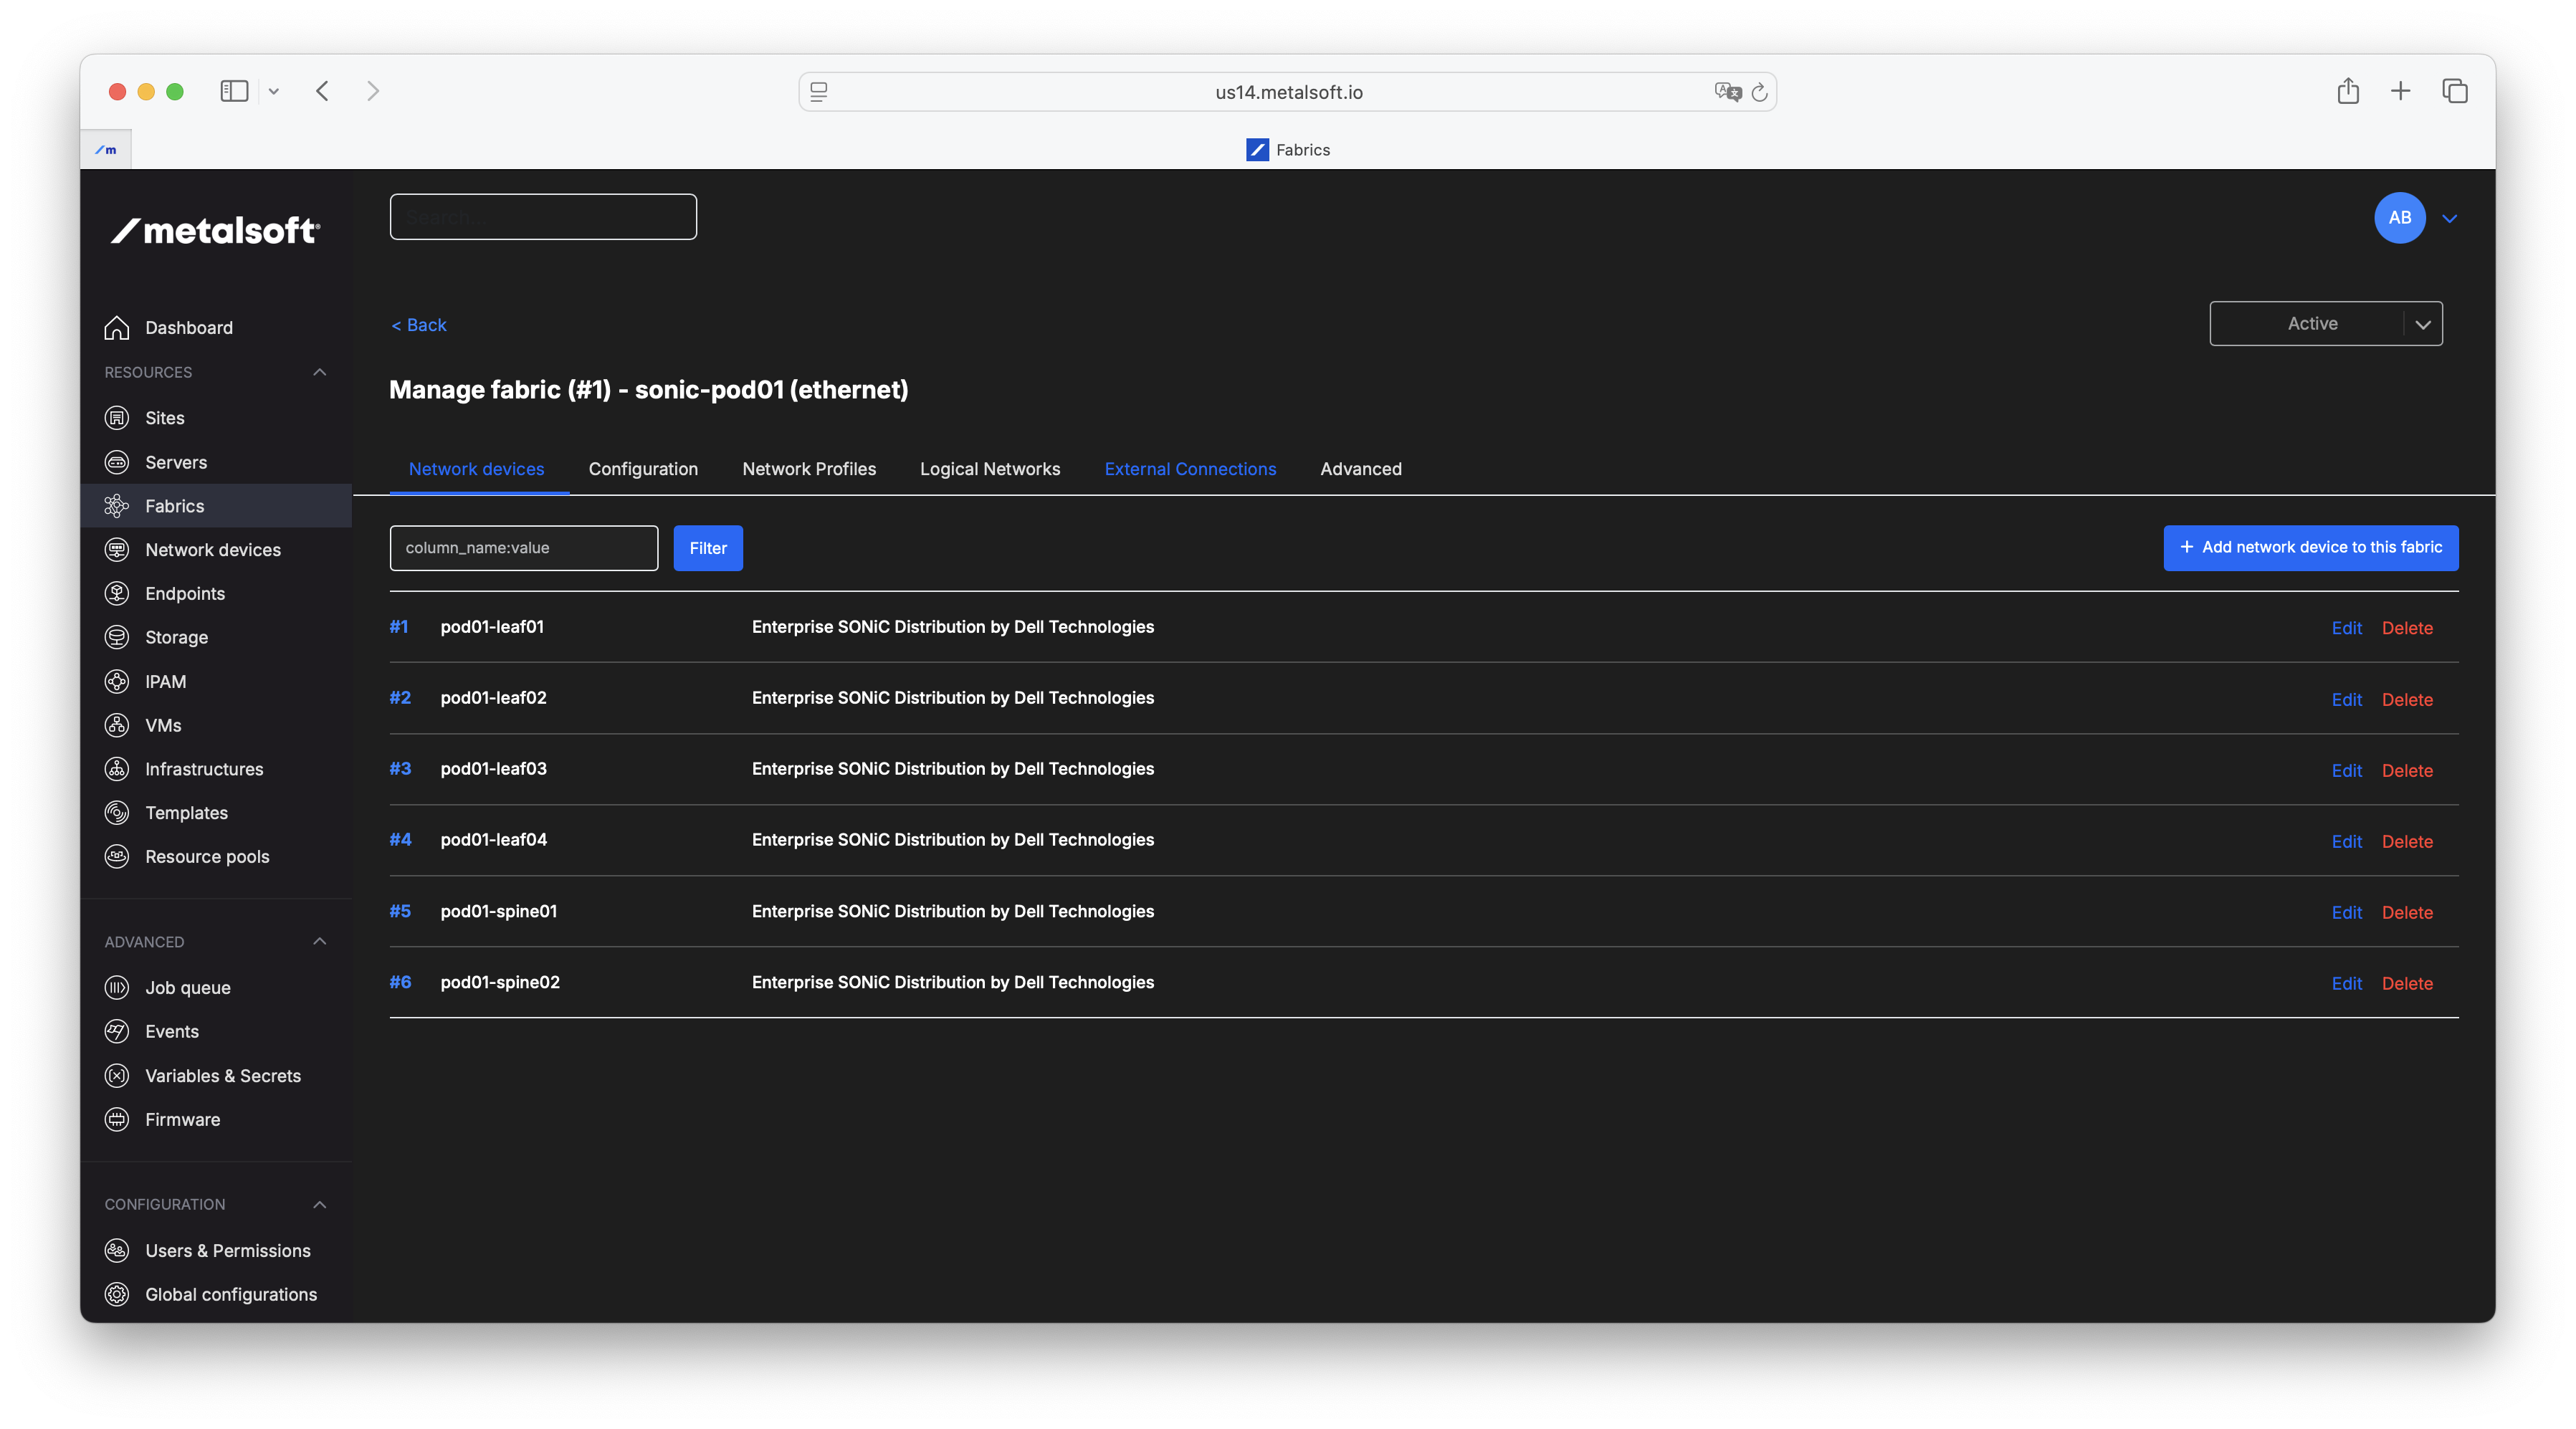Open the Job queue icon
Screen dimensions: 2576x1429
tap(117, 987)
